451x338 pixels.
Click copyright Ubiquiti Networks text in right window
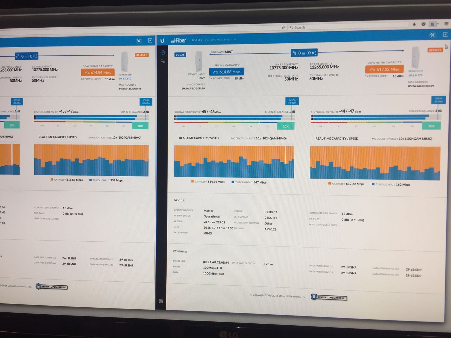278,296
